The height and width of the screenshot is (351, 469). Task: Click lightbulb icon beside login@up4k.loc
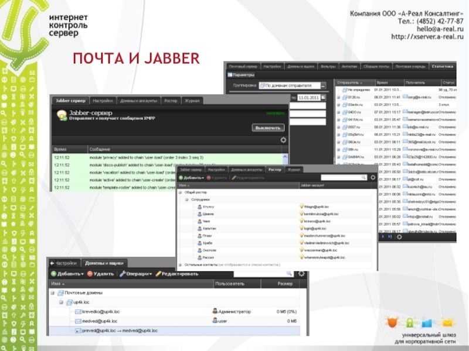click(x=301, y=228)
